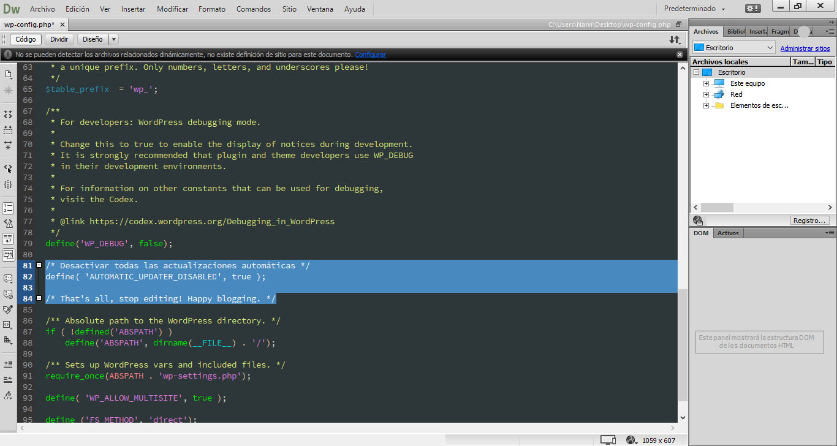Toggle Syntax Error Alerts icon
The width and height of the screenshot is (837, 446).
(x=8, y=254)
